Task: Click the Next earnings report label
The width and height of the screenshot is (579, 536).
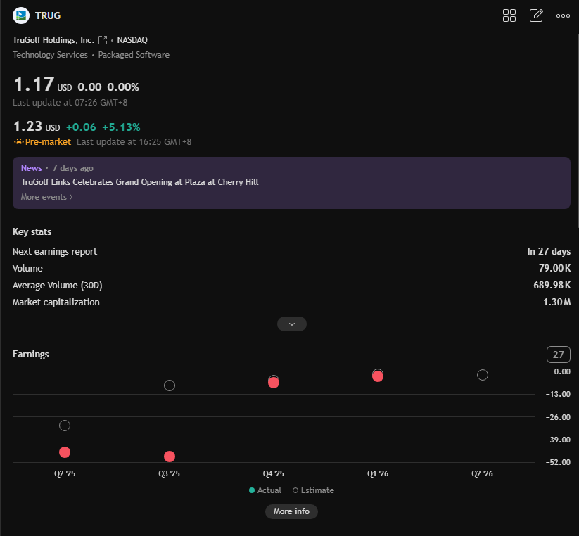Action: click(x=55, y=251)
